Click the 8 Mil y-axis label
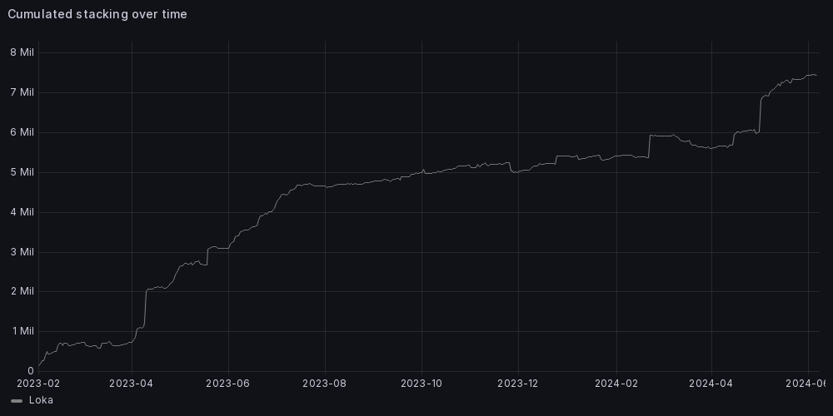 [22, 52]
